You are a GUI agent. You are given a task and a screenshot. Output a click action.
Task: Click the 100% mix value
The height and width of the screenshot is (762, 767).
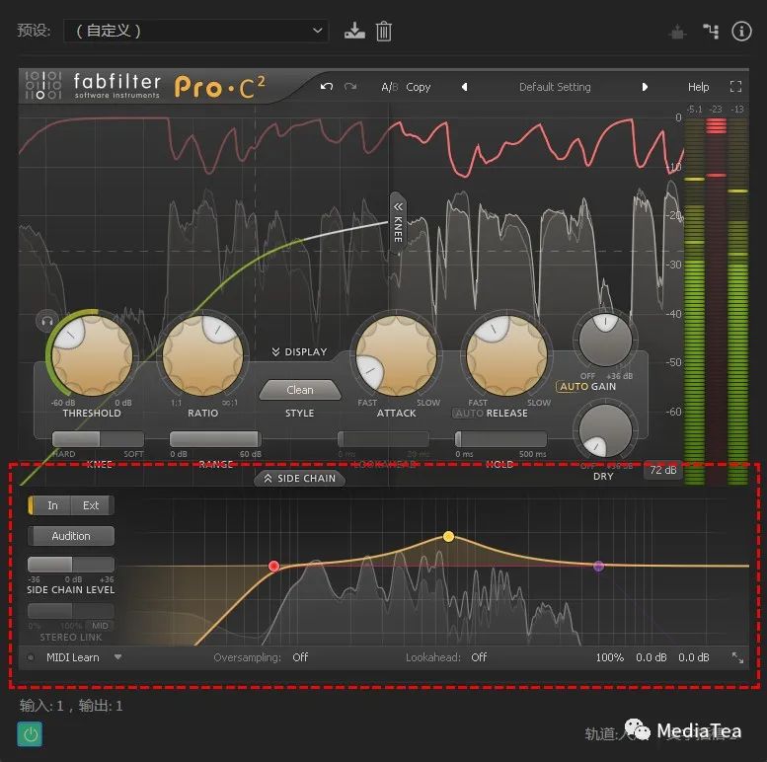tap(609, 657)
